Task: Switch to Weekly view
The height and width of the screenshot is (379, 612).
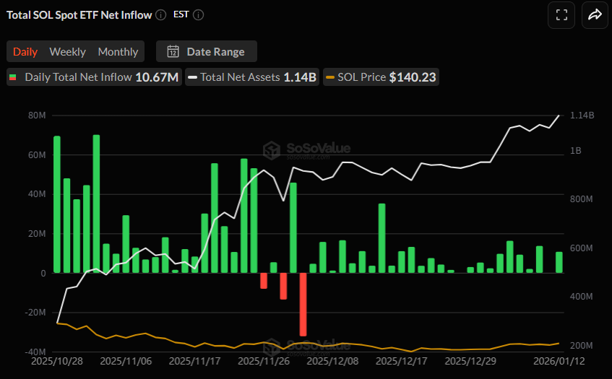Action: [67, 51]
